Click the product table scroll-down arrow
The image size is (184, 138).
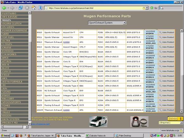pos(182,111)
